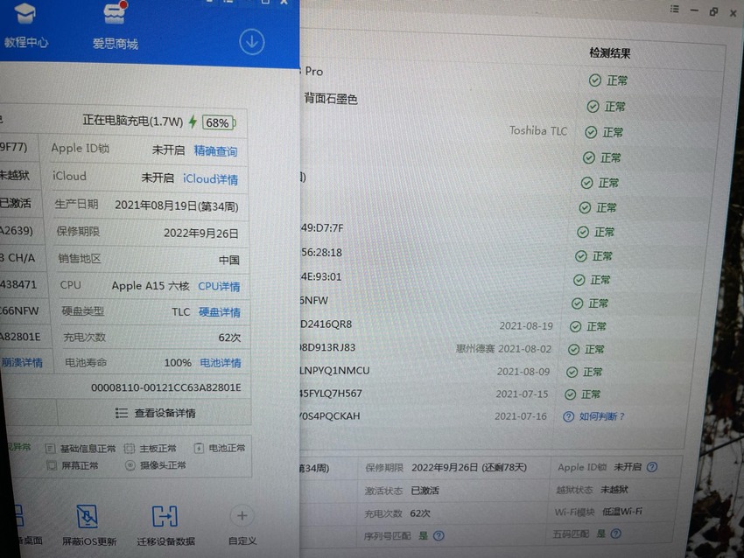
Task: Select the 2021-08-09 date text
Action: click(x=523, y=372)
